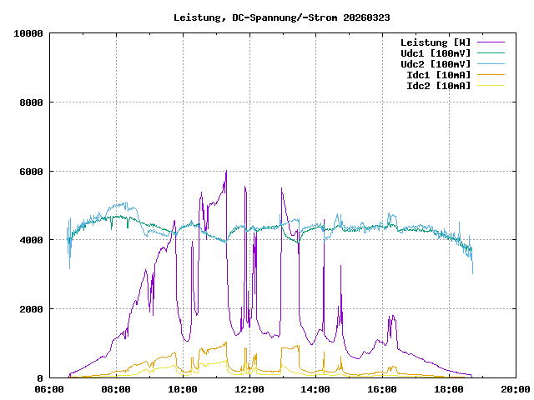The height and width of the screenshot is (400, 534).
Task: Click the yellow Idc2 legend line sample
Action: coord(491,86)
